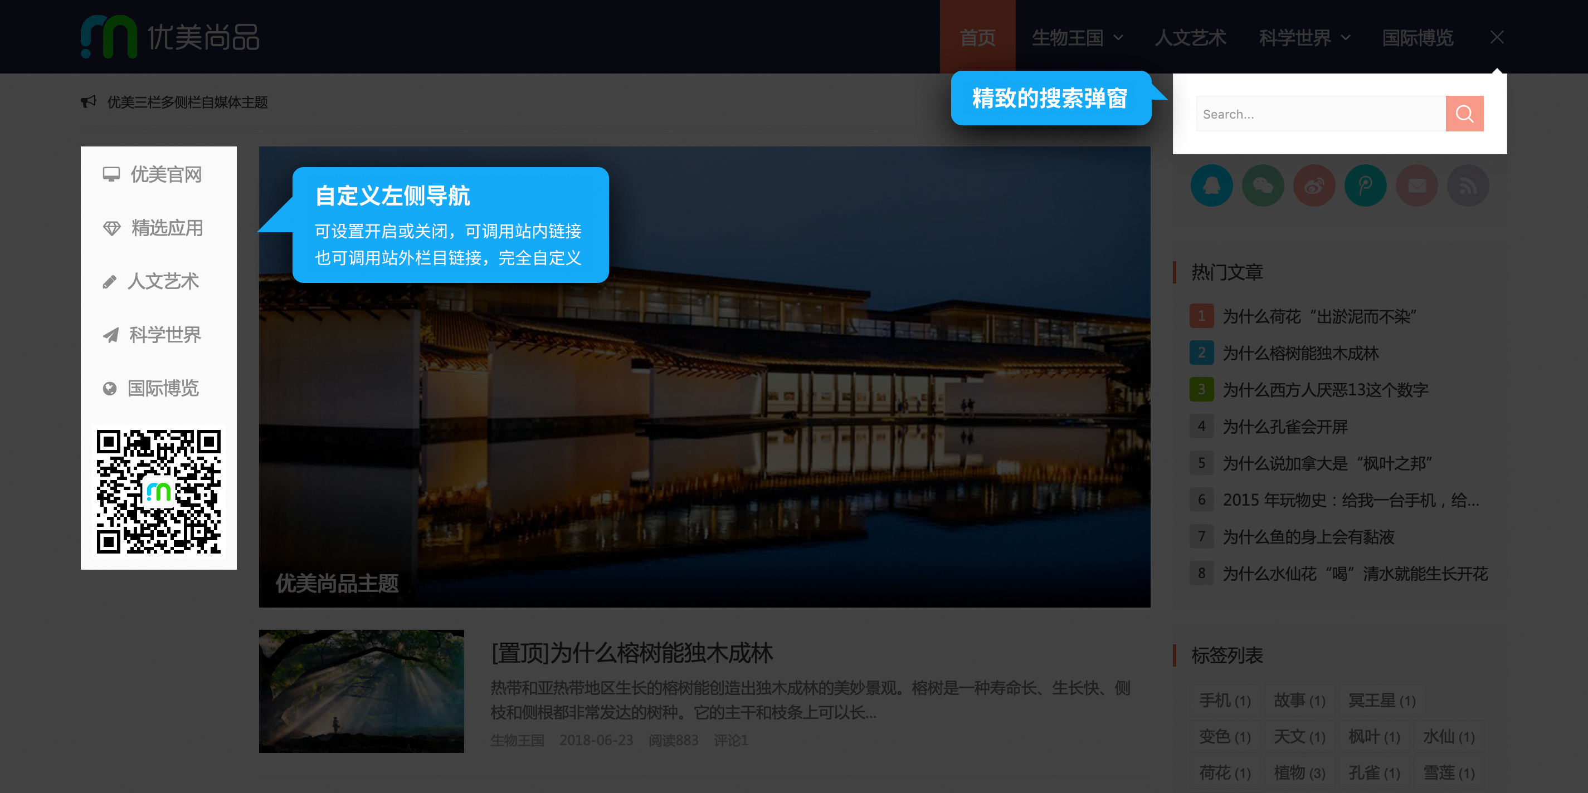Click the email envelope icon
The width and height of the screenshot is (1588, 793).
point(1416,185)
